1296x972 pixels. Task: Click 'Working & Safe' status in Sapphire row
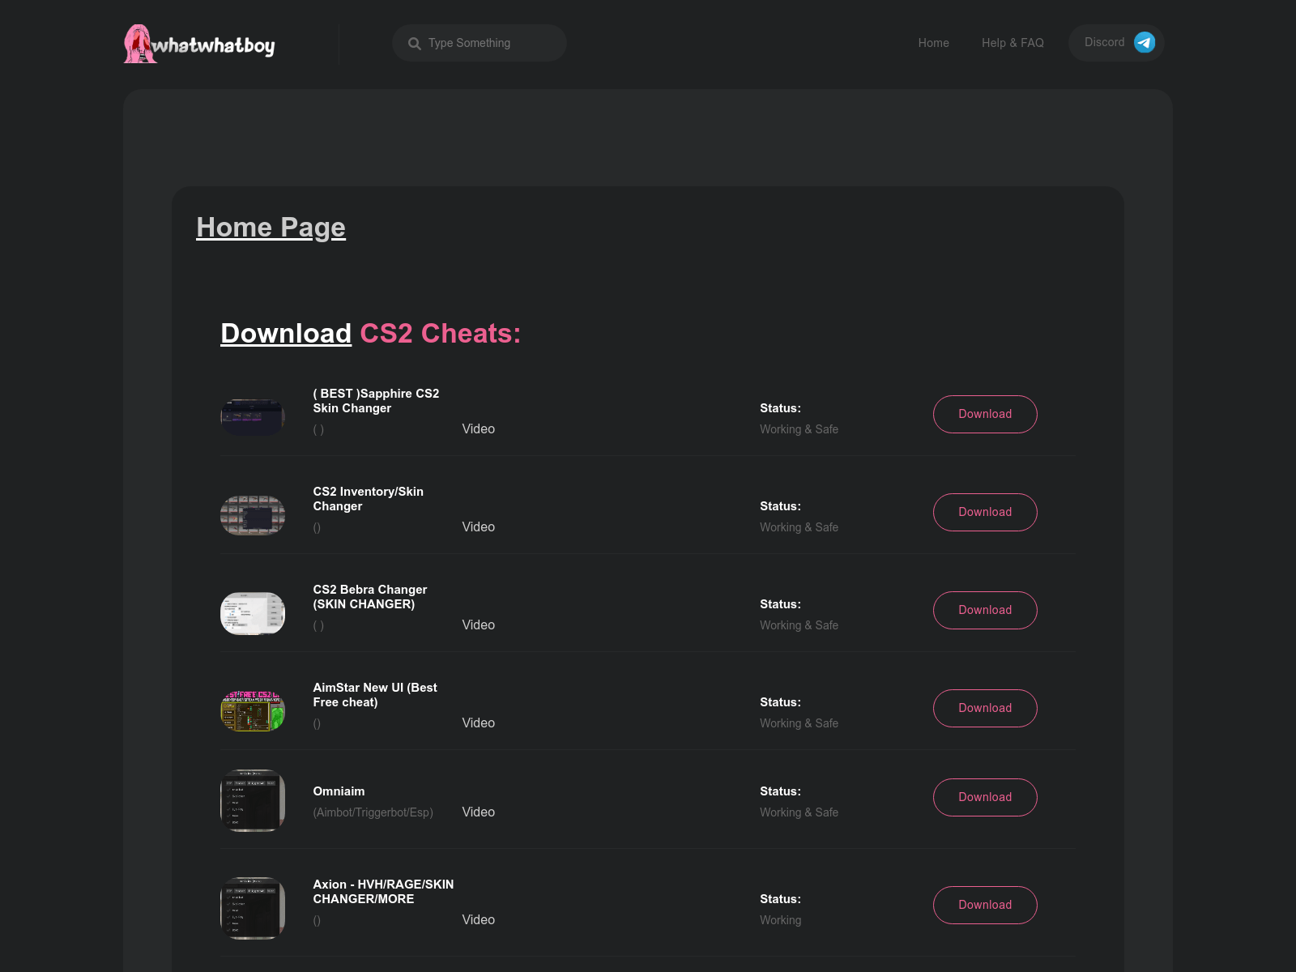point(799,429)
